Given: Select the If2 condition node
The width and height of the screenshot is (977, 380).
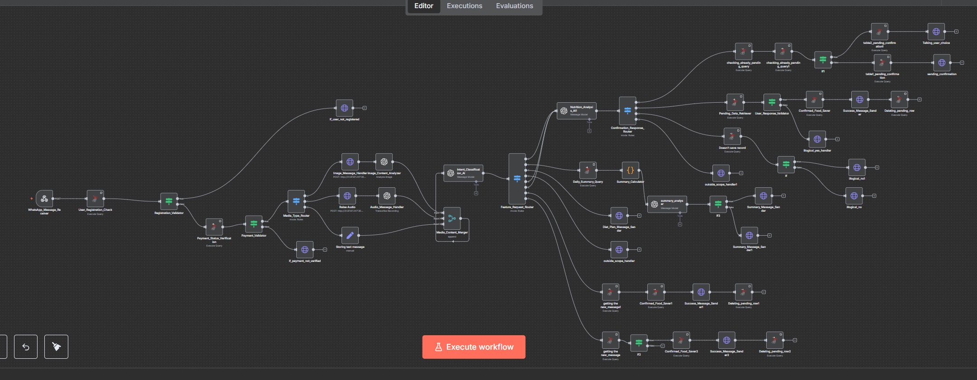Looking at the screenshot, I should tap(639, 343).
